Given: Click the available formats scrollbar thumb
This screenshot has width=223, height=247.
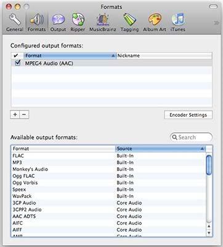Looking at the screenshot, I should (x=209, y=165).
